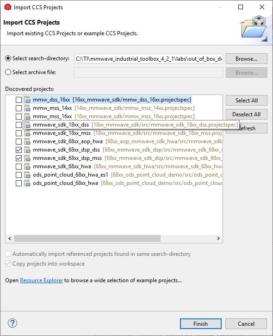Click the horizontal scrollbar thumb in project list
273x336 pixels.
click(x=87, y=238)
